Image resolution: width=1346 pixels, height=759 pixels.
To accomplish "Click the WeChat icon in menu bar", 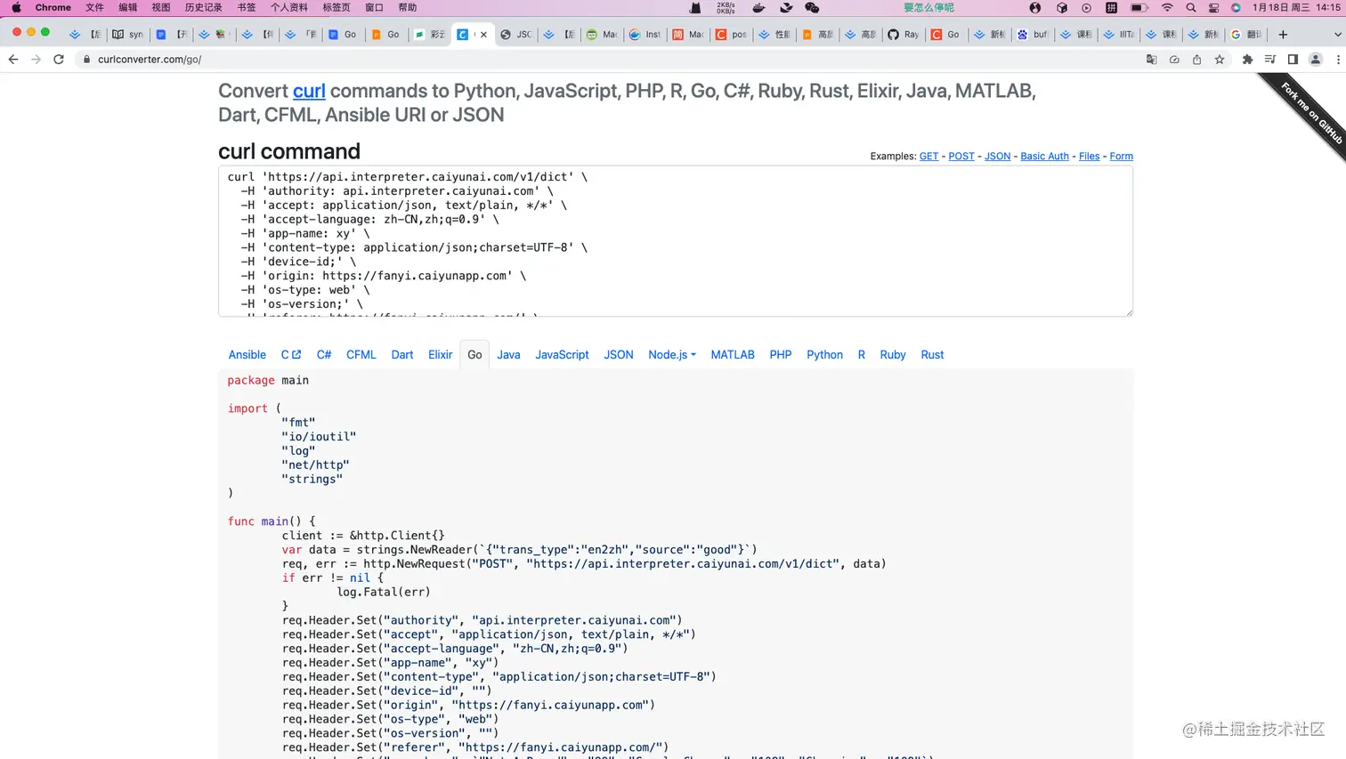I will (x=812, y=8).
